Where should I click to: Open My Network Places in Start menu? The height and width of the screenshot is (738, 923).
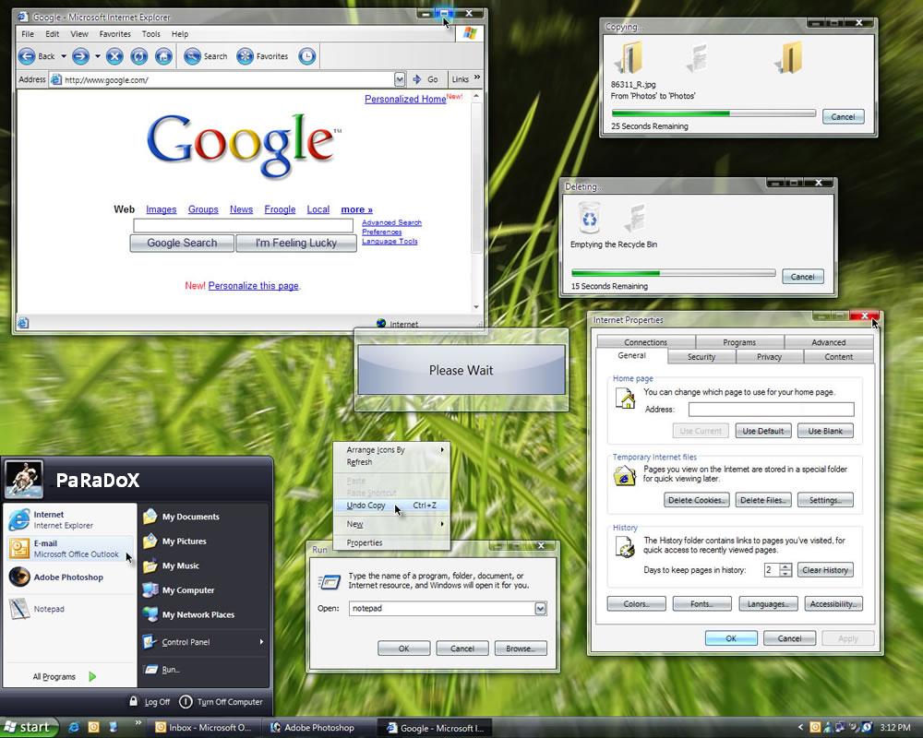(x=198, y=615)
